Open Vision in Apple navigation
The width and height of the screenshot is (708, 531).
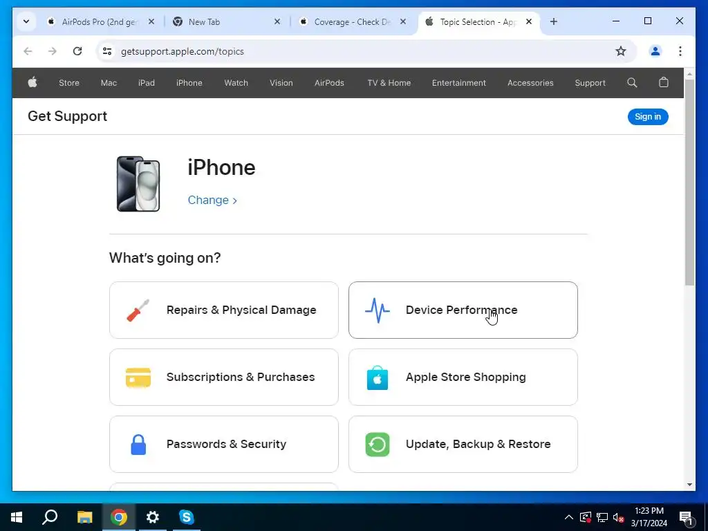point(281,83)
